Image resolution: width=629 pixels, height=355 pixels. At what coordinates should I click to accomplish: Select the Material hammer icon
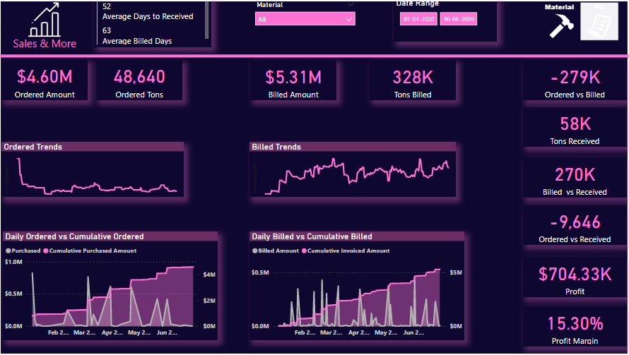pos(560,25)
